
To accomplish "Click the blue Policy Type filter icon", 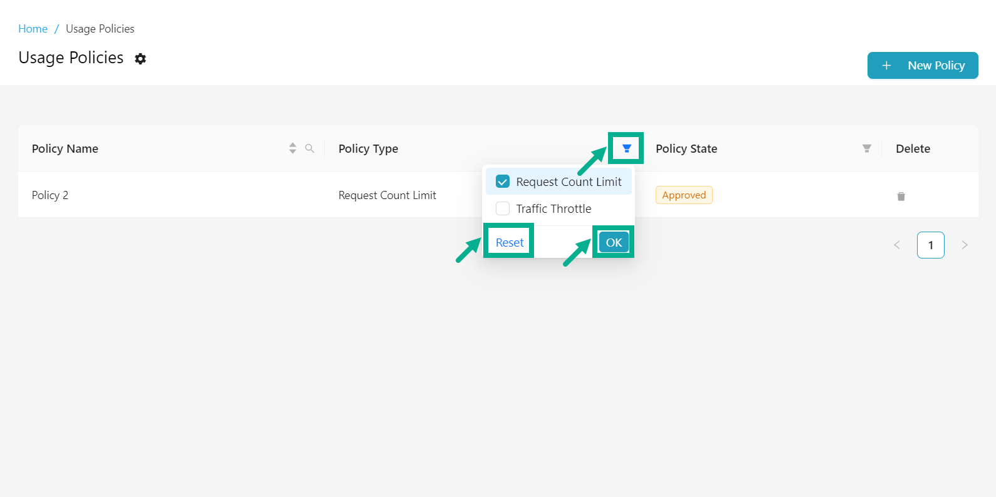I will coord(626,148).
